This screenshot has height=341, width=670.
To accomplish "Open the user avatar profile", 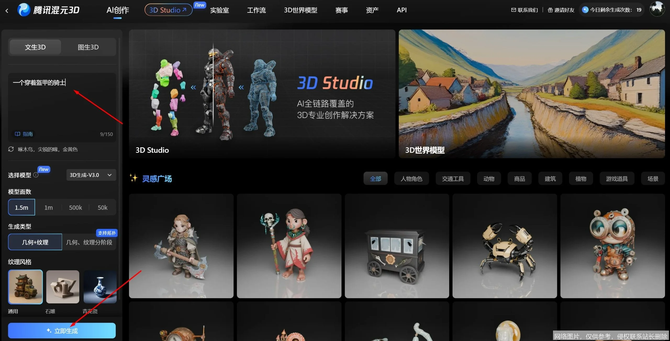I will coord(657,9).
